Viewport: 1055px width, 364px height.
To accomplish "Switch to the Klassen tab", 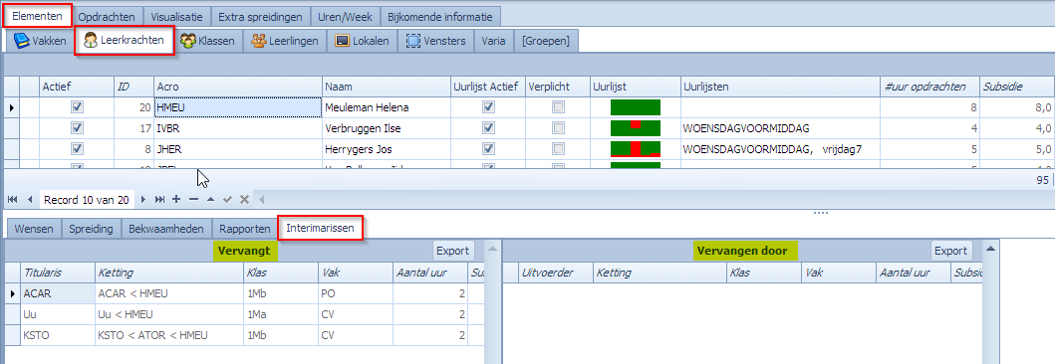I will point(208,41).
